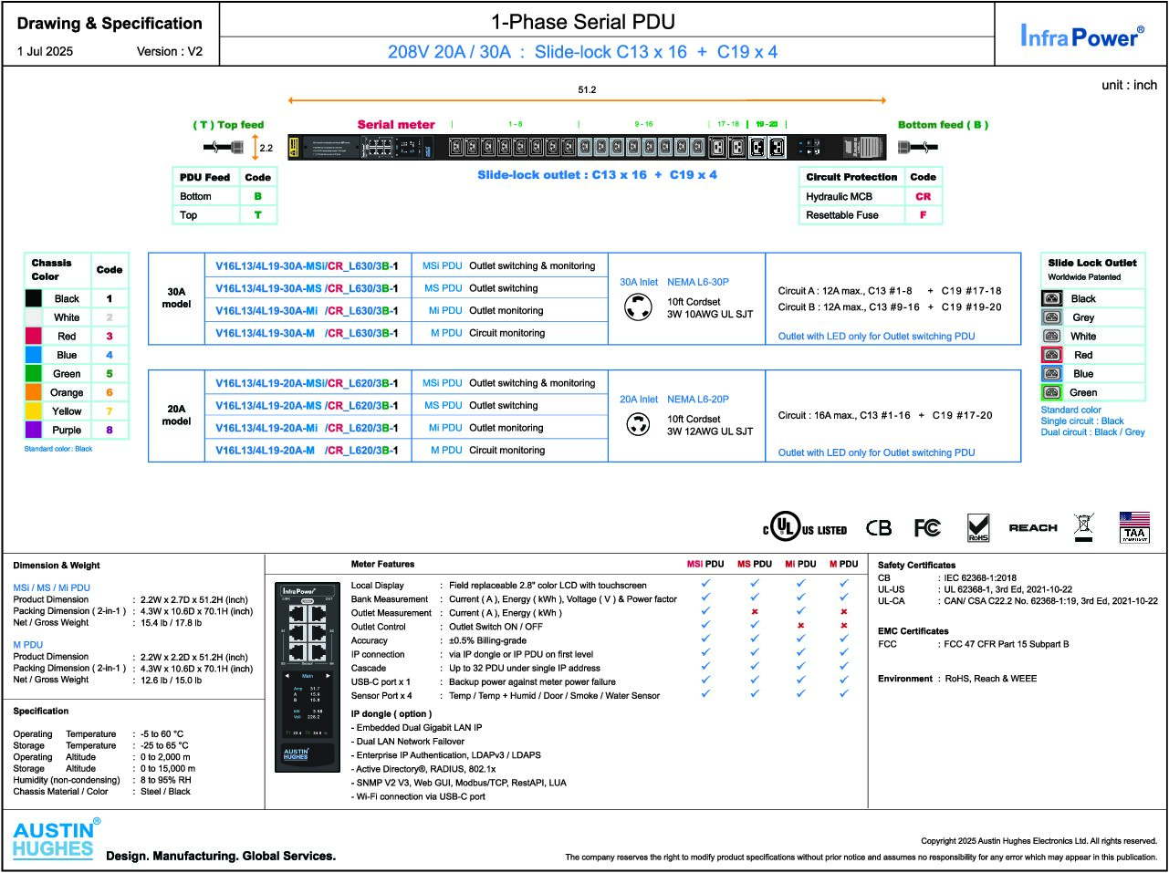This screenshot has height=873, width=1169.
Task: Click the red cross for Outlet Control under Mi PDU
Action: (800, 626)
